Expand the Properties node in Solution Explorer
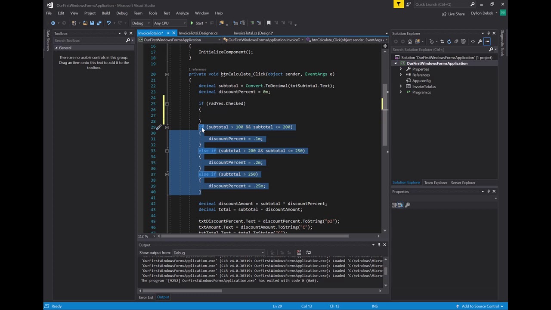Image resolution: width=551 pixels, height=310 pixels. pyautogui.click(x=401, y=69)
